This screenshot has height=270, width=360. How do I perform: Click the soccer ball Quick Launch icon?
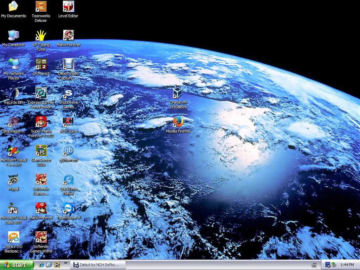click(57, 265)
